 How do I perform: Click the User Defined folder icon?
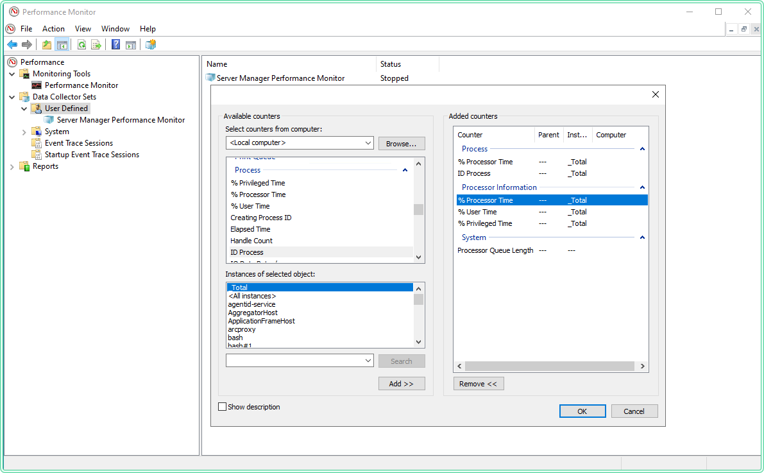(37, 108)
